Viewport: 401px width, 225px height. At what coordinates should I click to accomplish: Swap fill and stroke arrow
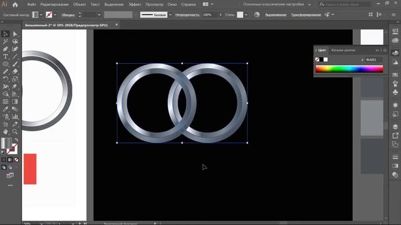(16, 139)
